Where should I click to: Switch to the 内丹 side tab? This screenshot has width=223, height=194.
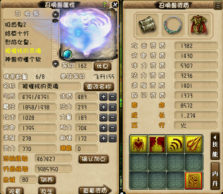click(215, 176)
